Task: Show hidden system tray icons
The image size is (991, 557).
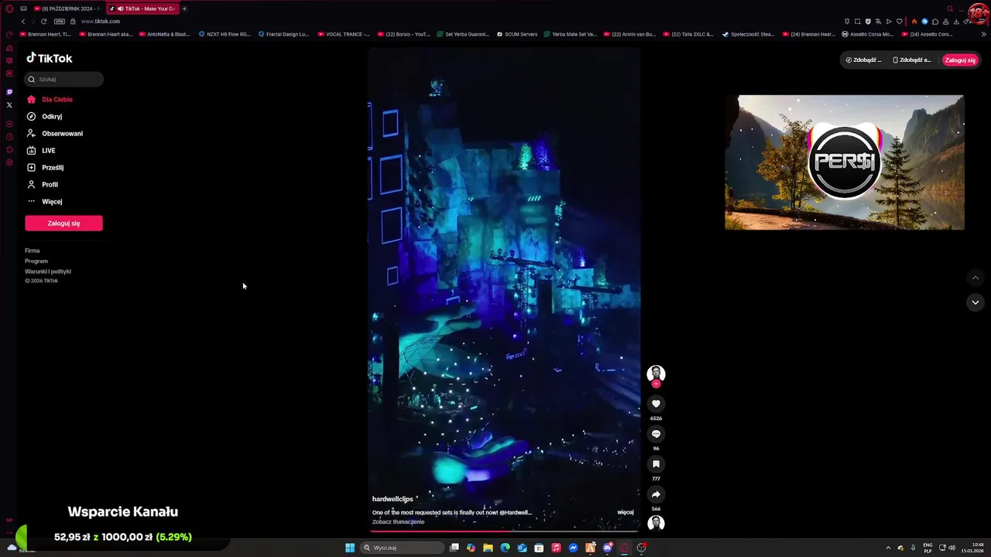Action: pos(888,548)
